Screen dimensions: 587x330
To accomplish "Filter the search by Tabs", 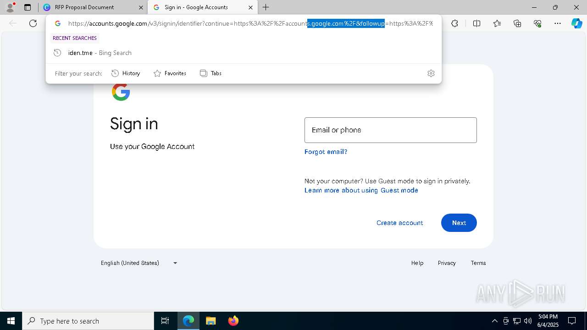I will click(x=211, y=73).
